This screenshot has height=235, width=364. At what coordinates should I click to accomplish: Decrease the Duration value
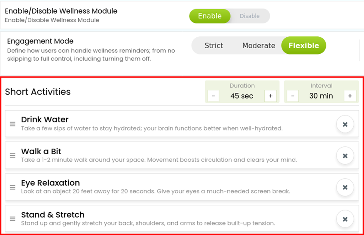[x=213, y=96]
